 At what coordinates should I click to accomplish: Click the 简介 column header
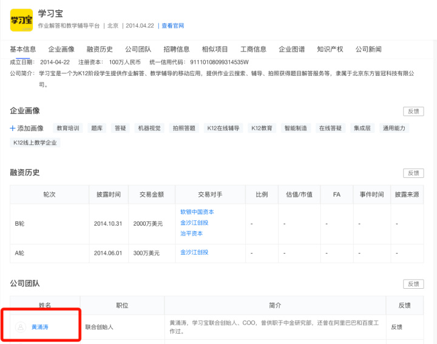point(275,306)
